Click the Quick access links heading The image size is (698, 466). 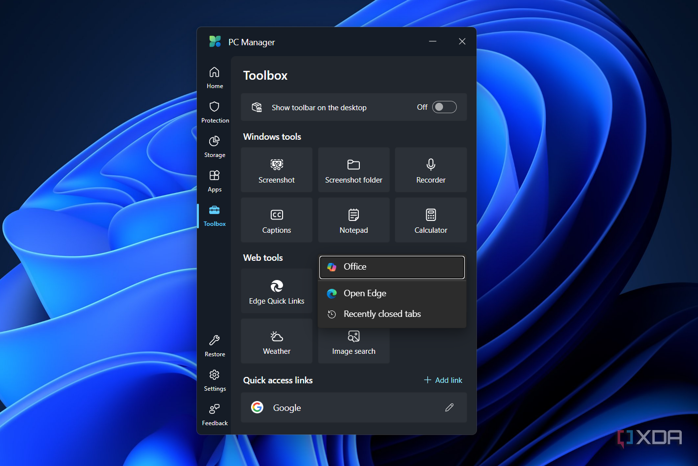tap(278, 380)
